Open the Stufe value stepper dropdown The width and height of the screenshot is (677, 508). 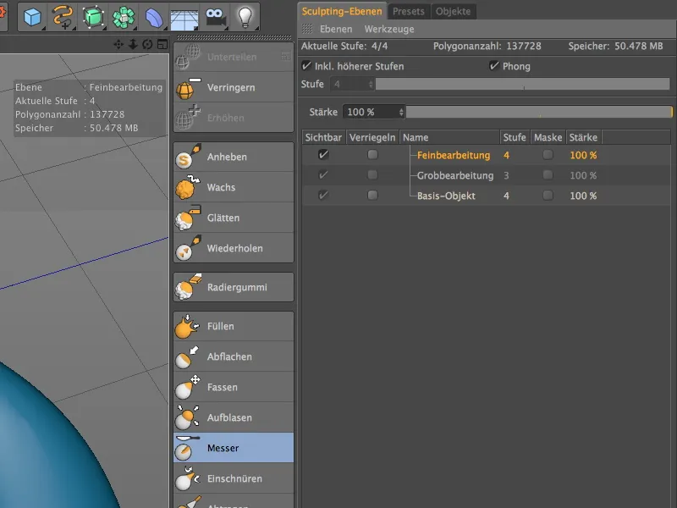click(372, 84)
